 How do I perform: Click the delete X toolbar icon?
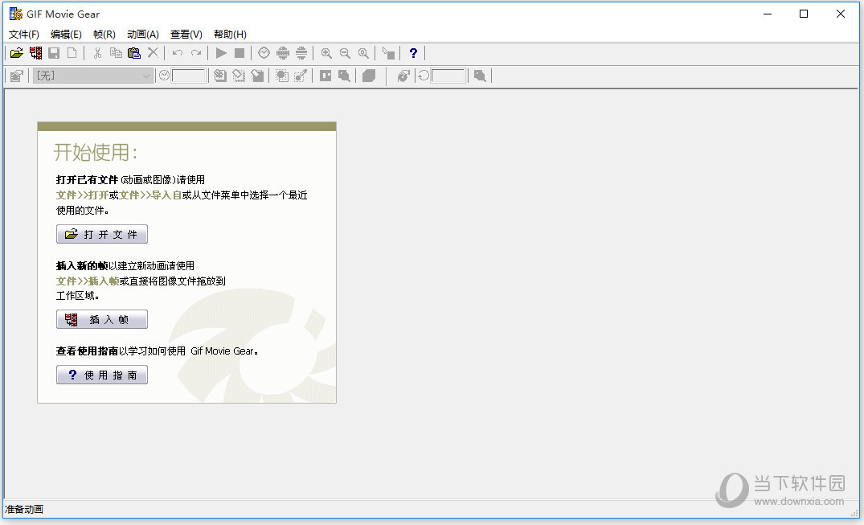tap(153, 53)
